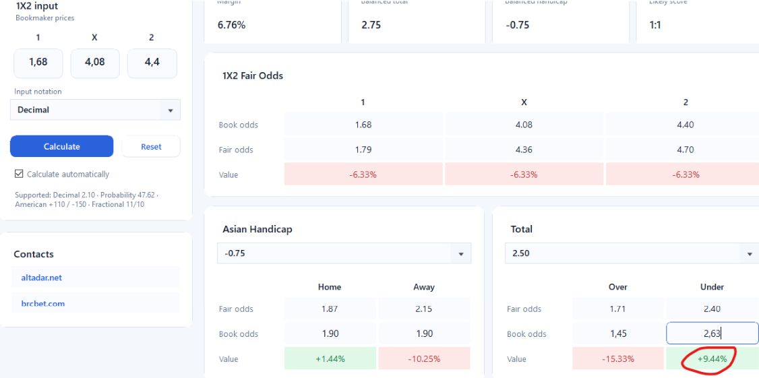Open the Input notation Decimal dropdown
Image resolution: width=759 pixels, height=378 pixels.
click(95, 110)
